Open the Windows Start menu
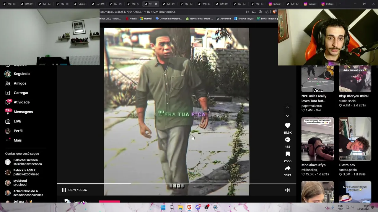The image size is (378, 212). tap(163, 207)
